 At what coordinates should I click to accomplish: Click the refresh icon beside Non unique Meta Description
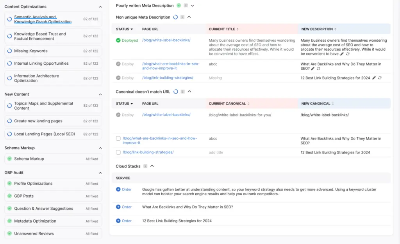click(x=175, y=17)
